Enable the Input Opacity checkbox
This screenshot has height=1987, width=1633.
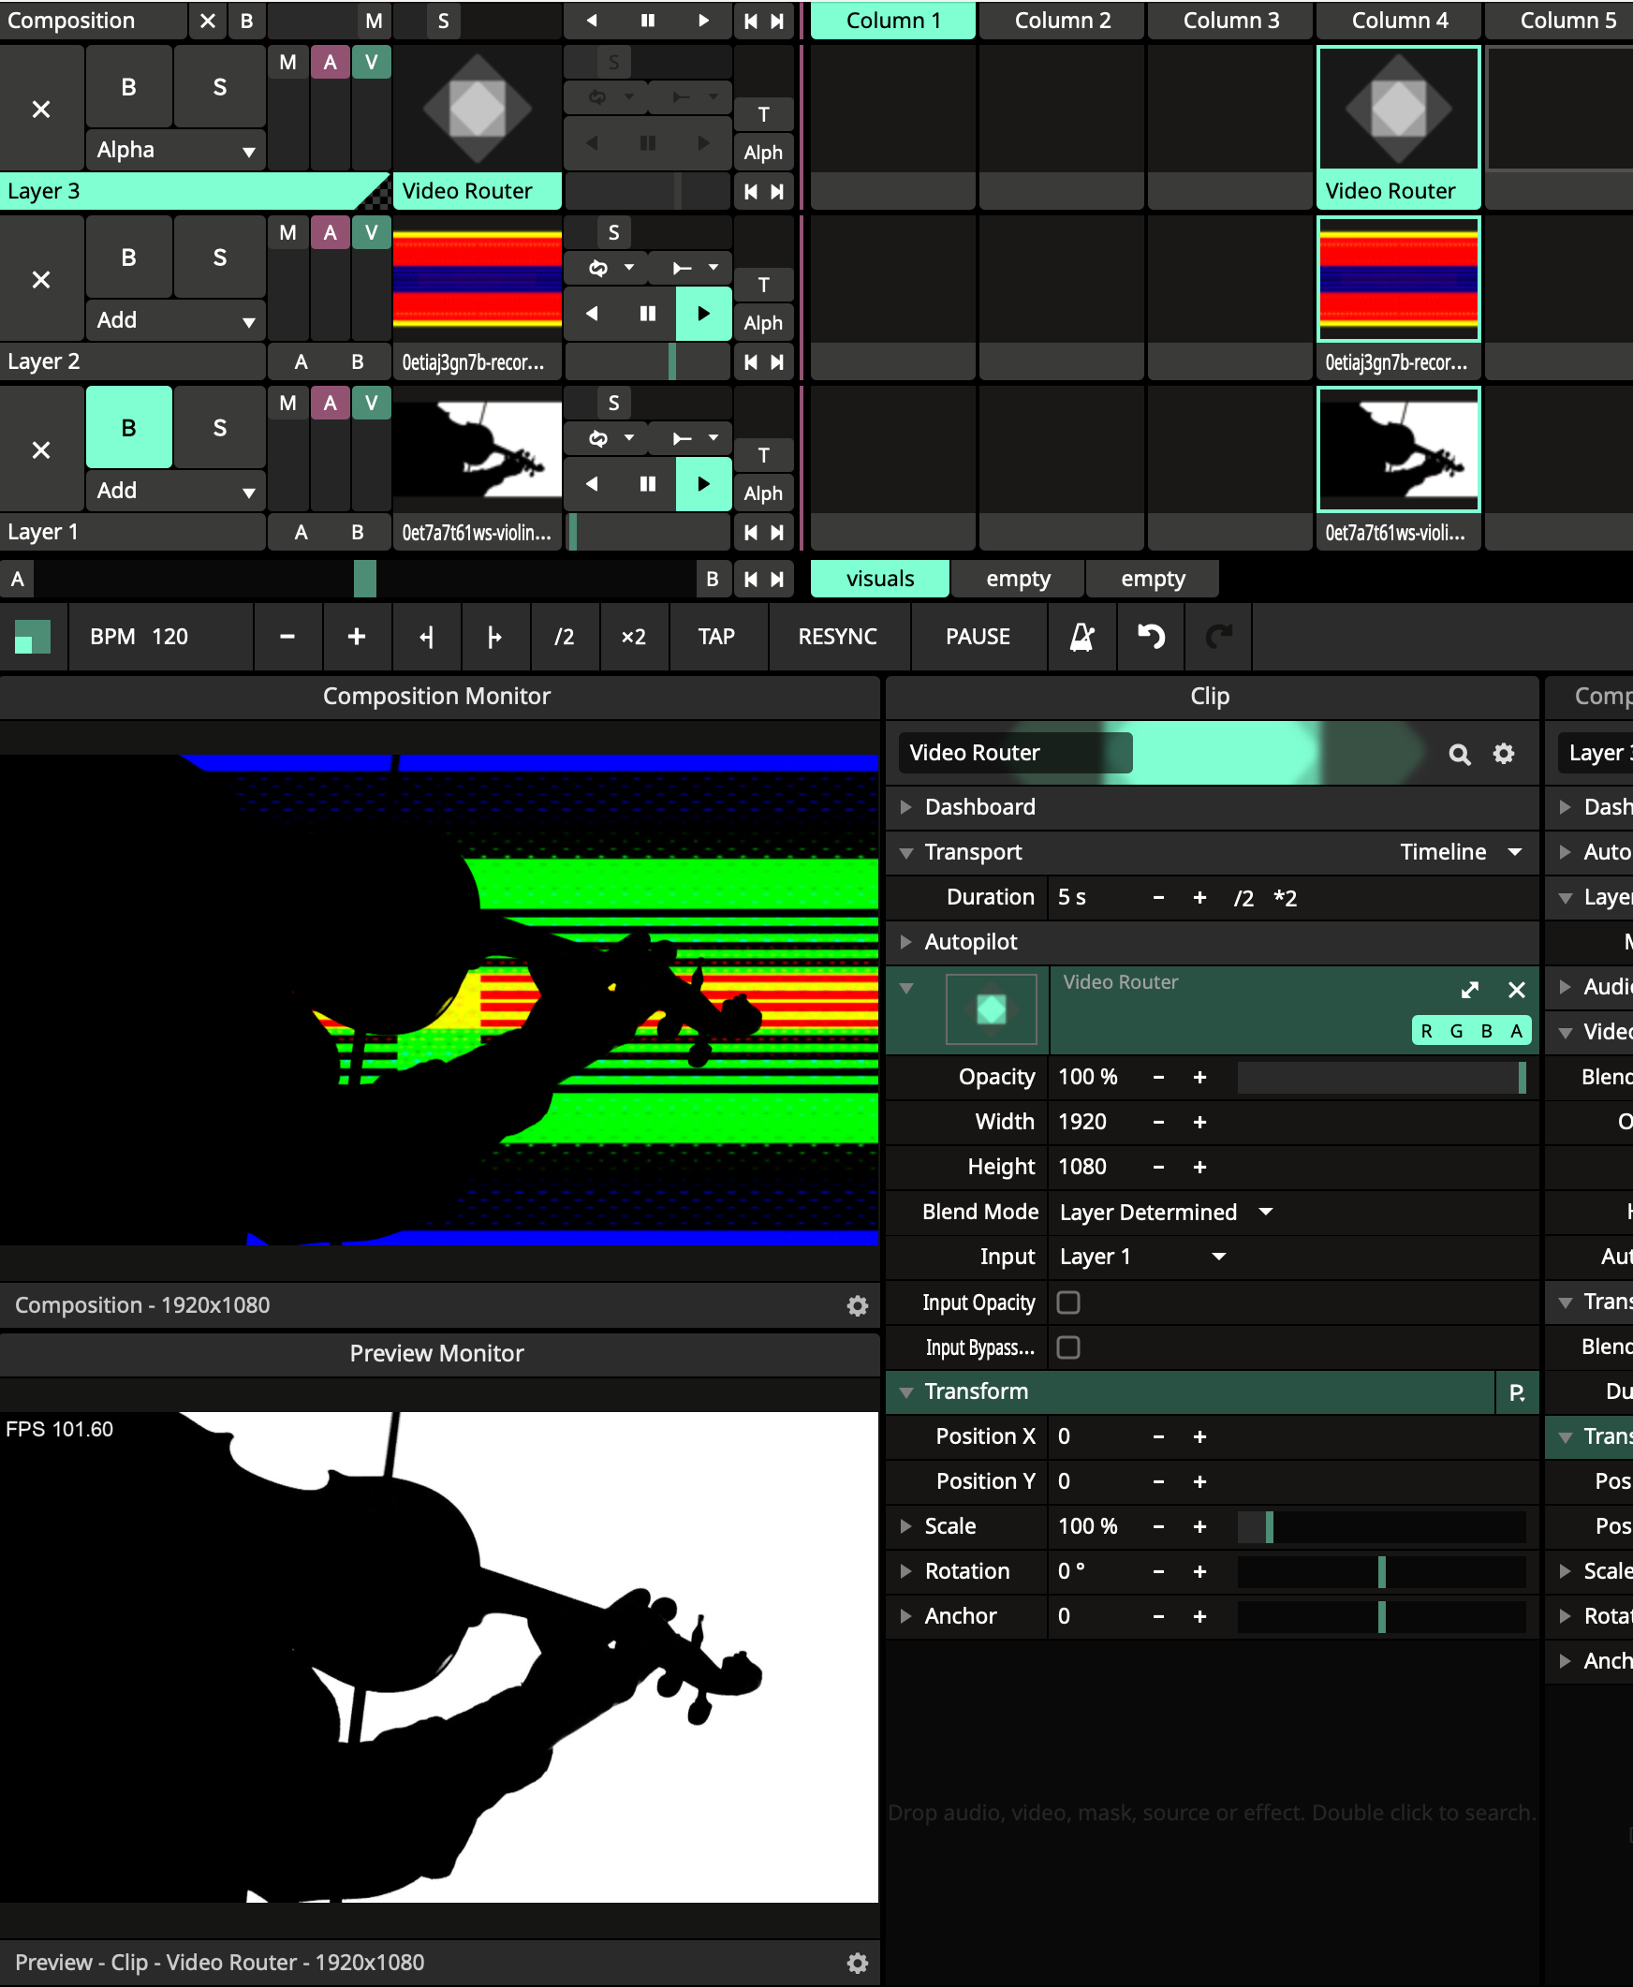tap(1067, 1303)
